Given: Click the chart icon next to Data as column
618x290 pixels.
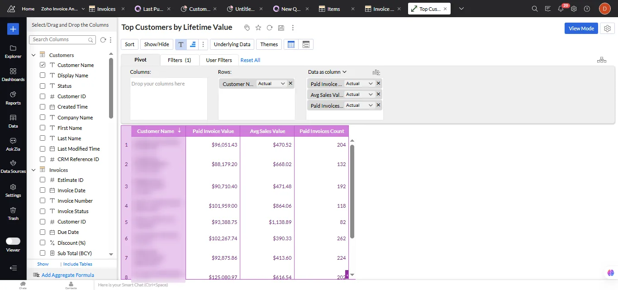Looking at the screenshot, I should click(x=376, y=72).
